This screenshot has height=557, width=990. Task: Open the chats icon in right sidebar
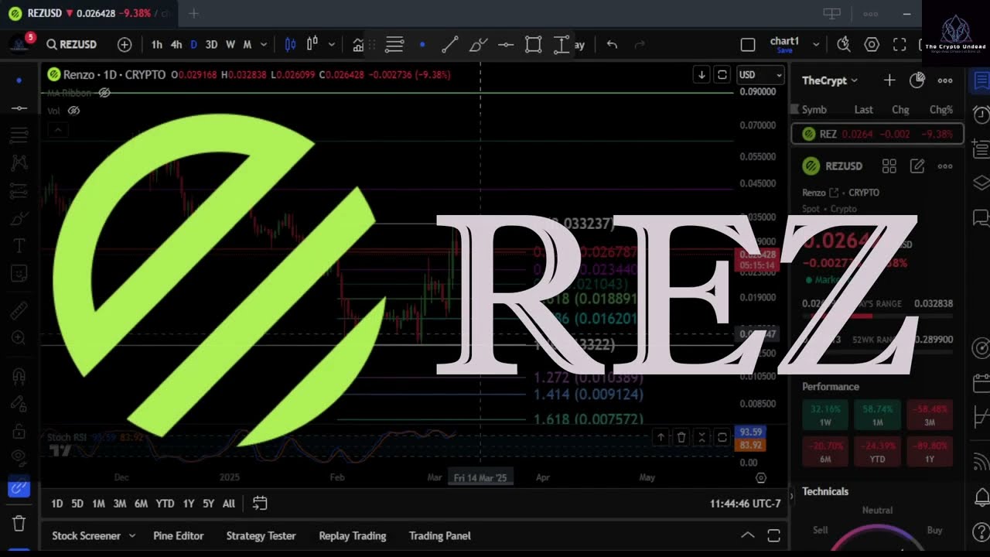981,217
